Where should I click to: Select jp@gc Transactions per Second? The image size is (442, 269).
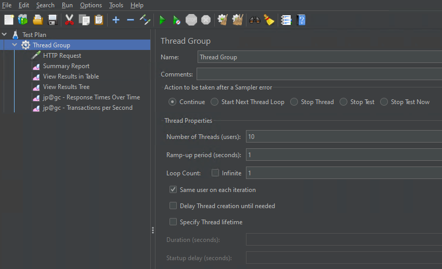88,108
